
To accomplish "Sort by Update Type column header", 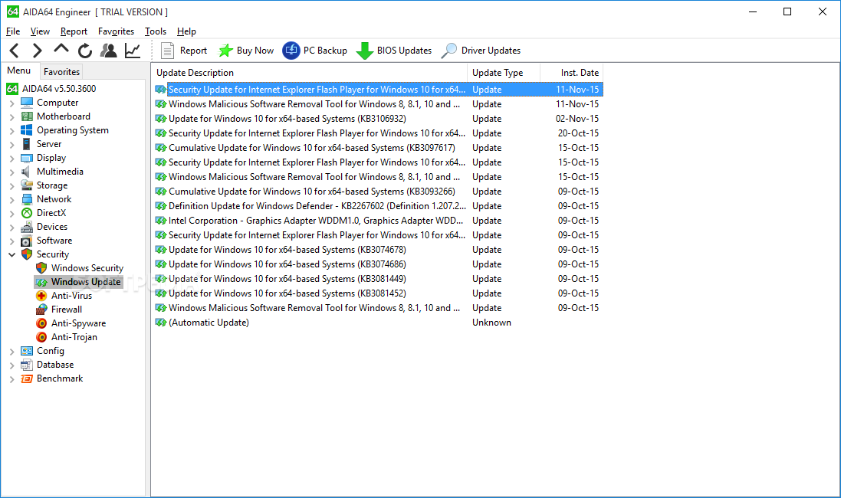I will (x=504, y=72).
